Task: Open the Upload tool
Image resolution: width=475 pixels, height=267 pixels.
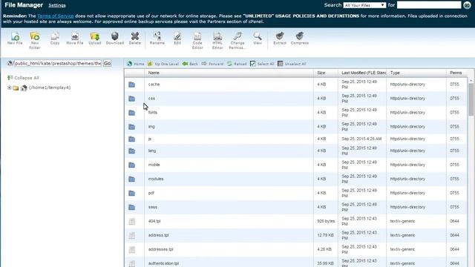Action: [94, 39]
